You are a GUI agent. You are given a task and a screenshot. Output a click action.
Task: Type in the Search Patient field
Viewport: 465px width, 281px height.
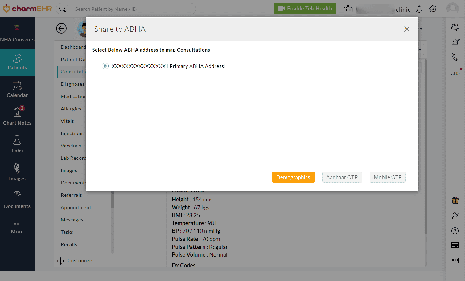133,9
